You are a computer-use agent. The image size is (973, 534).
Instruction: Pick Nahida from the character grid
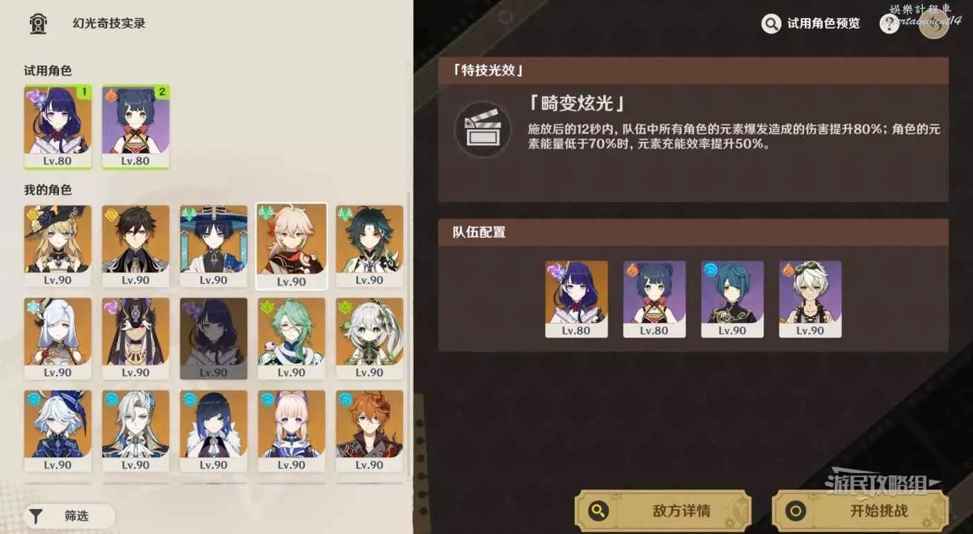coord(369,338)
